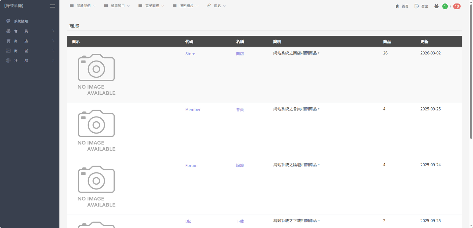Open the 論壇 name link

[240, 166]
